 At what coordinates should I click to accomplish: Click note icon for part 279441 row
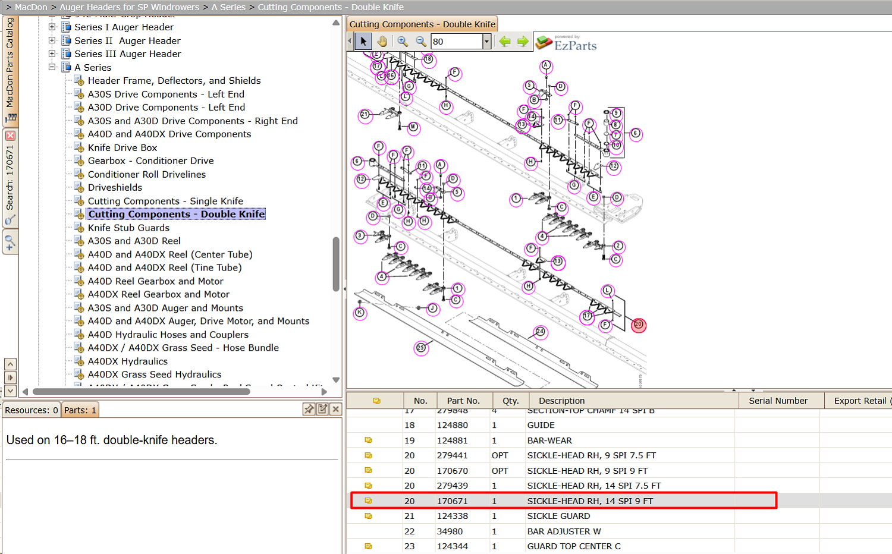point(368,455)
